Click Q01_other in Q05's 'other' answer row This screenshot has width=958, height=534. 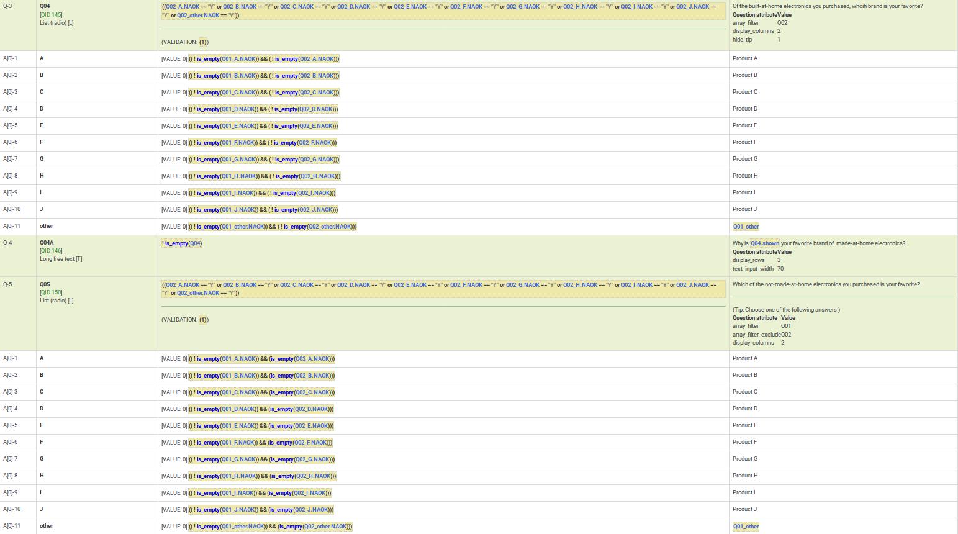point(746,527)
